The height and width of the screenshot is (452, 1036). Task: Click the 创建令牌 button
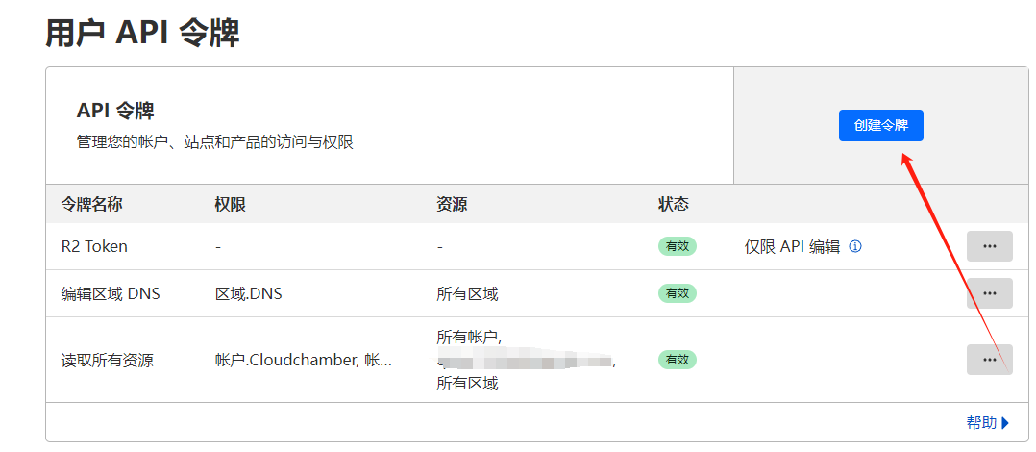point(880,126)
